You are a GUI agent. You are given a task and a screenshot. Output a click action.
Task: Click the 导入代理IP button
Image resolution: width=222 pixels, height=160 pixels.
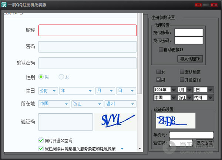190,59
